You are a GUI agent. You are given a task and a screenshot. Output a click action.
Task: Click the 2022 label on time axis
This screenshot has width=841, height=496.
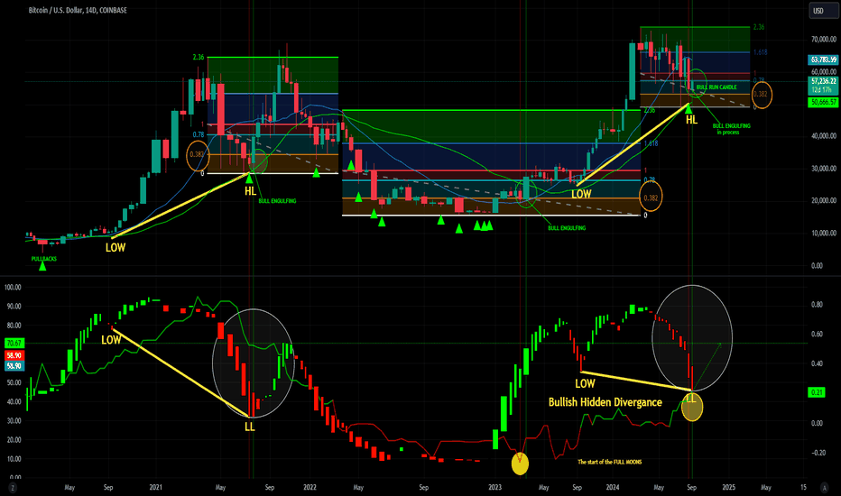(x=310, y=487)
